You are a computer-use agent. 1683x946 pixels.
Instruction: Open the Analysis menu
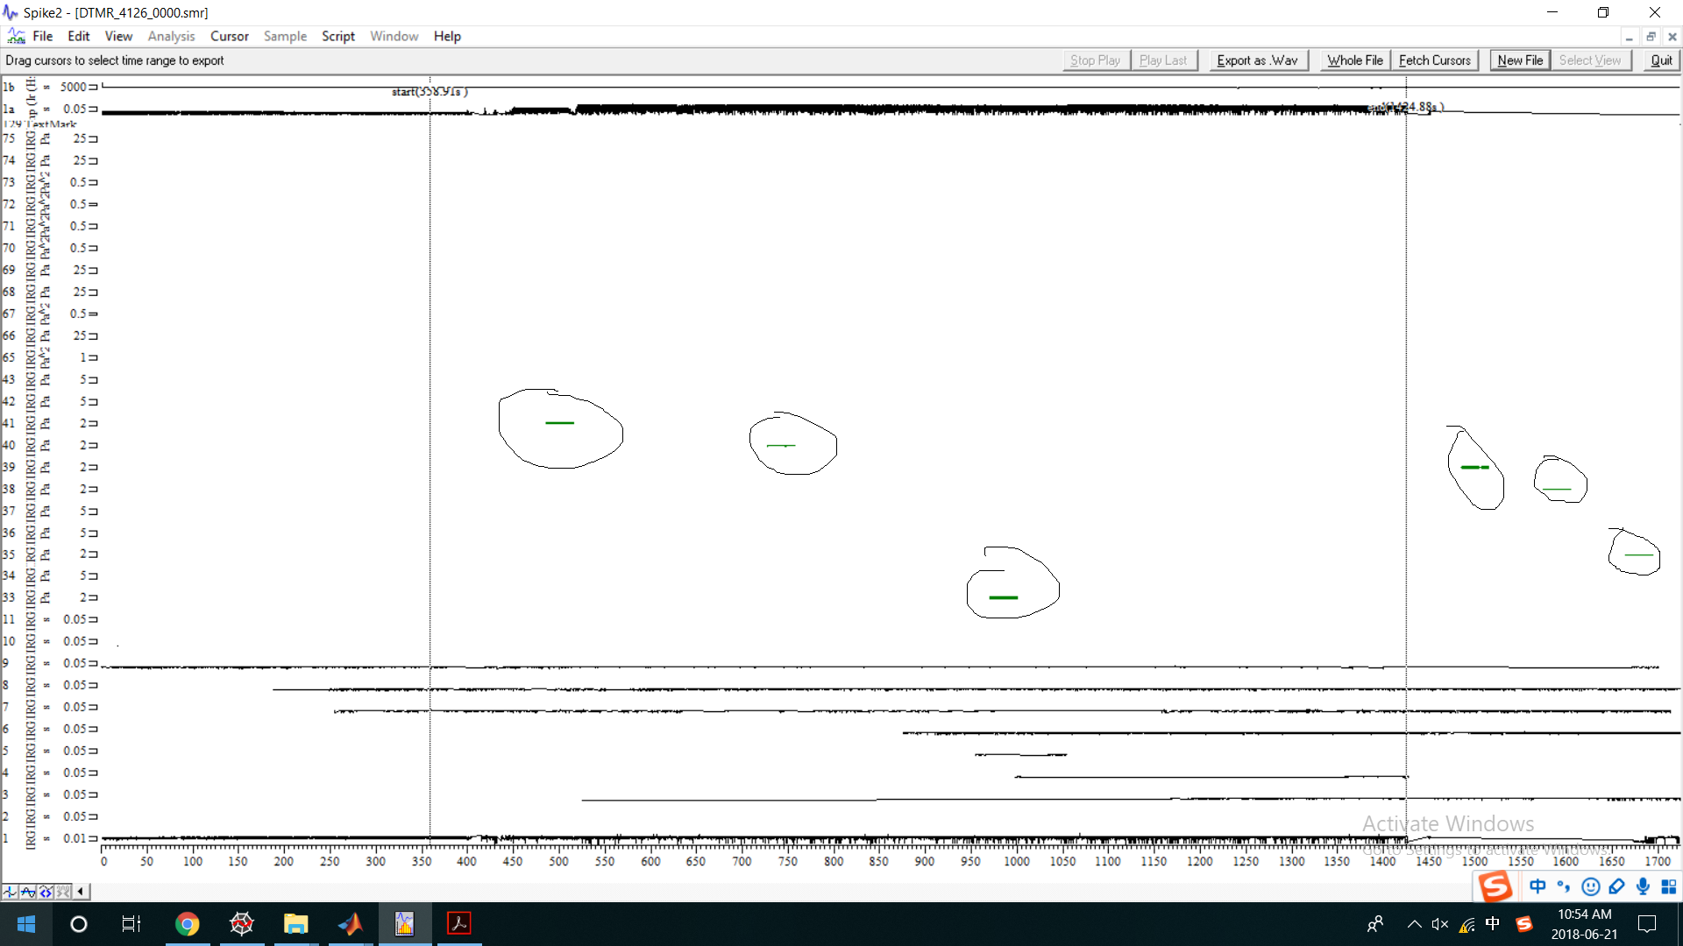[x=171, y=36]
